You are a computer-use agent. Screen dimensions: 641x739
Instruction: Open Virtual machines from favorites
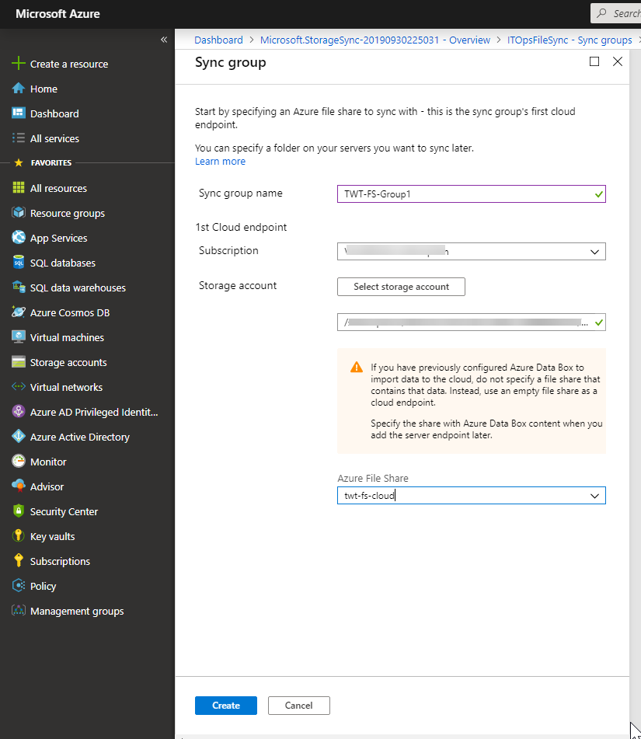(x=67, y=337)
